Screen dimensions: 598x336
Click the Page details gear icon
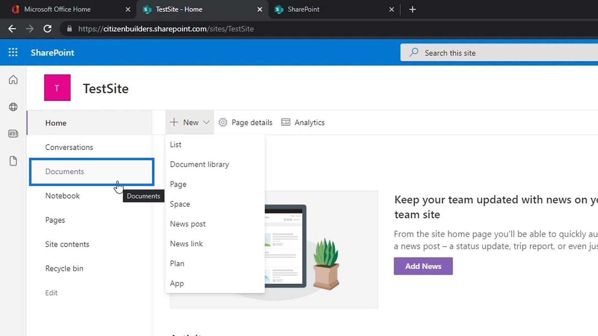click(x=223, y=122)
